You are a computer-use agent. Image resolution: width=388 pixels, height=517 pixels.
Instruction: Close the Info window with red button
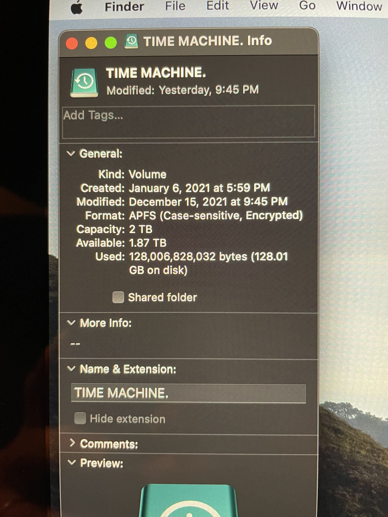(x=72, y=43)
